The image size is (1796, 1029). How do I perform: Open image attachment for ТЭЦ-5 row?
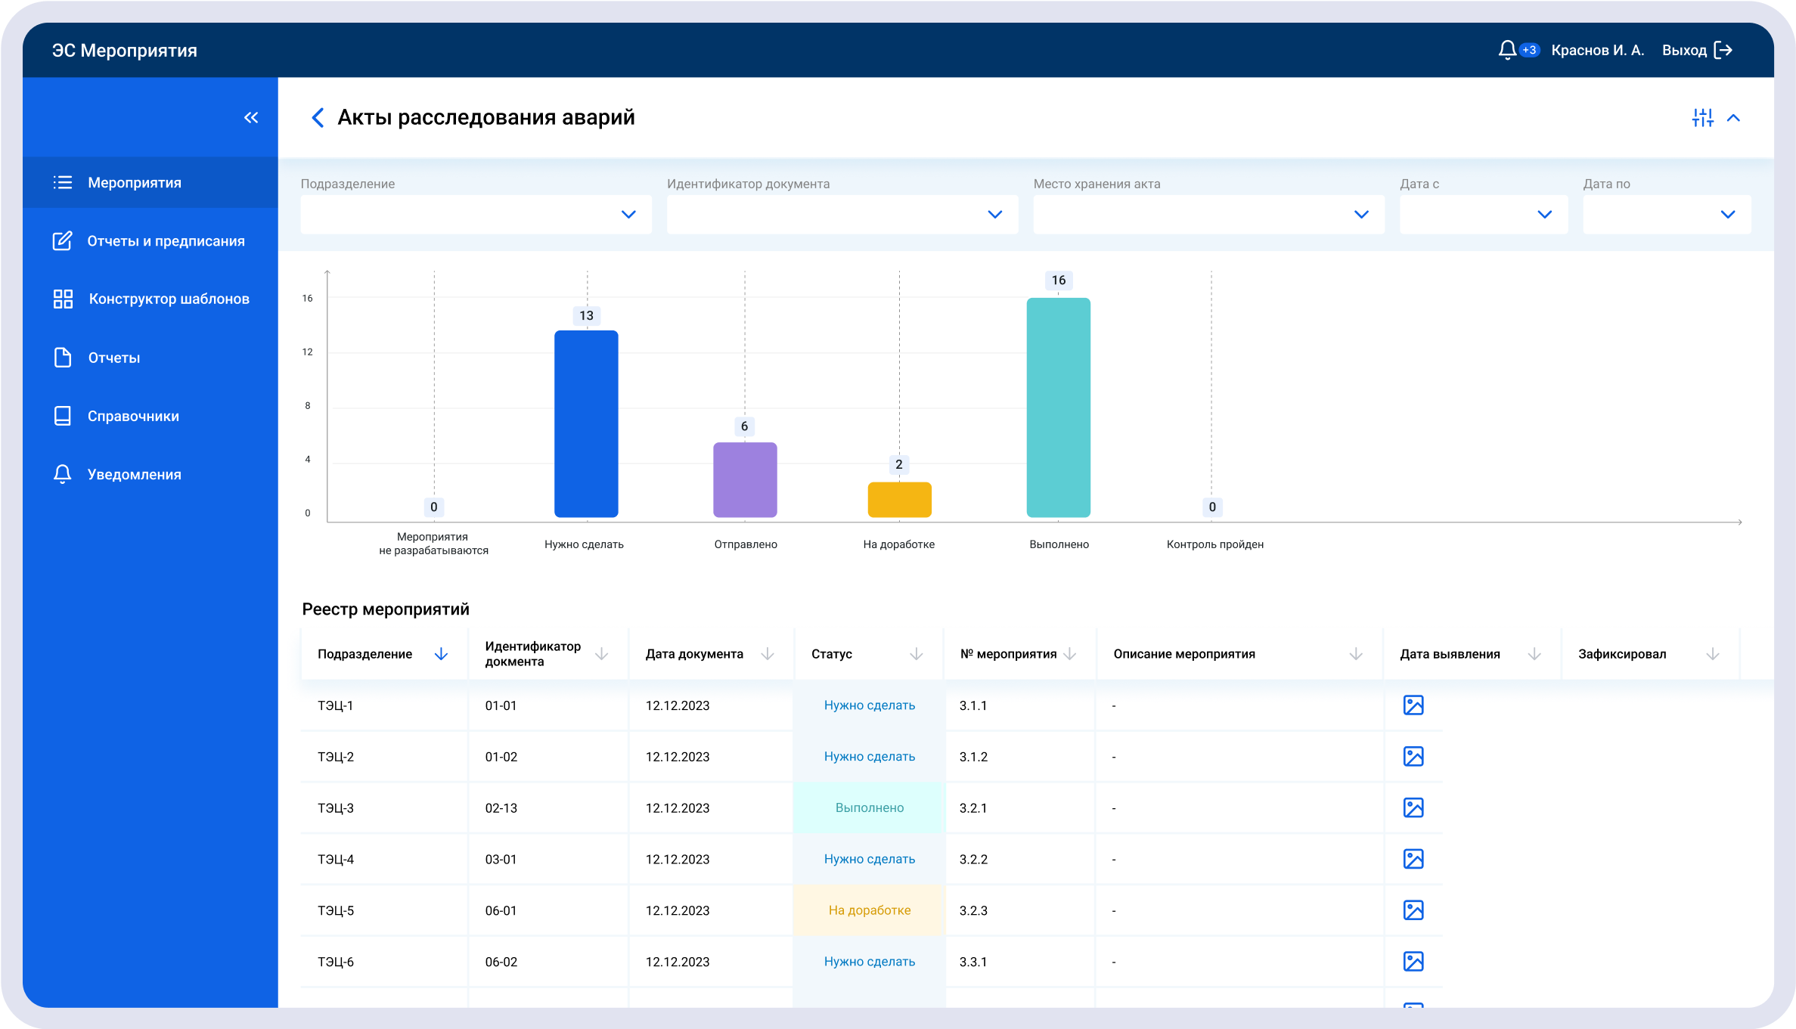point(1413,910)
